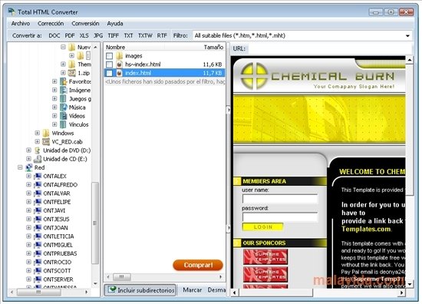Image resolution: width=422 pixels, height=304 pixels.
Task: Click the ONTALFREDO computer icon
Action: coord(38,185)
